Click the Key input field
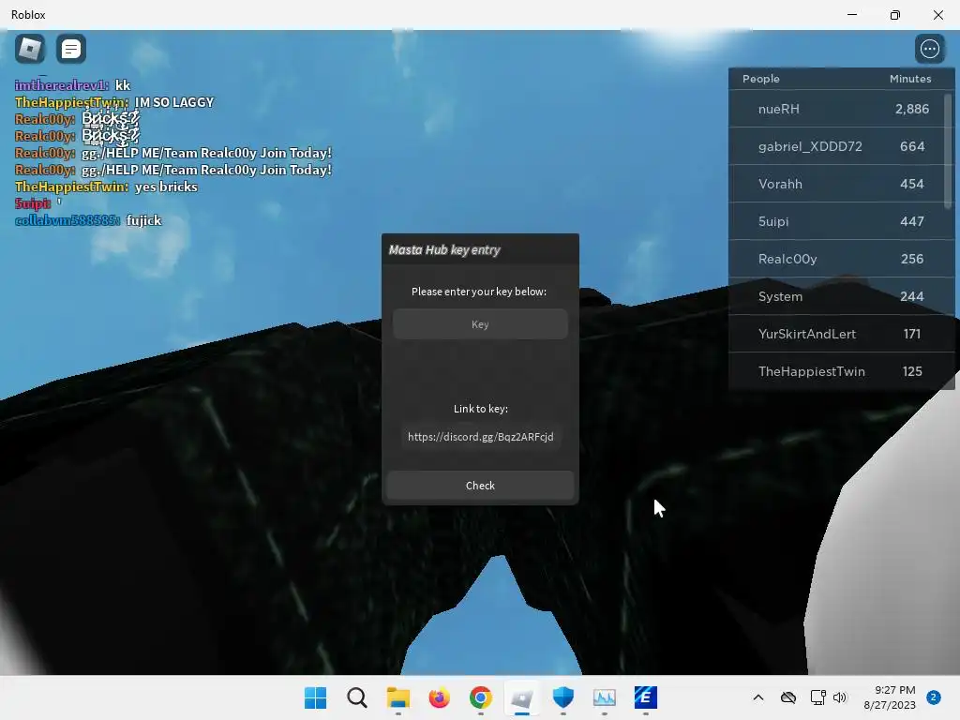 [480, 324]
